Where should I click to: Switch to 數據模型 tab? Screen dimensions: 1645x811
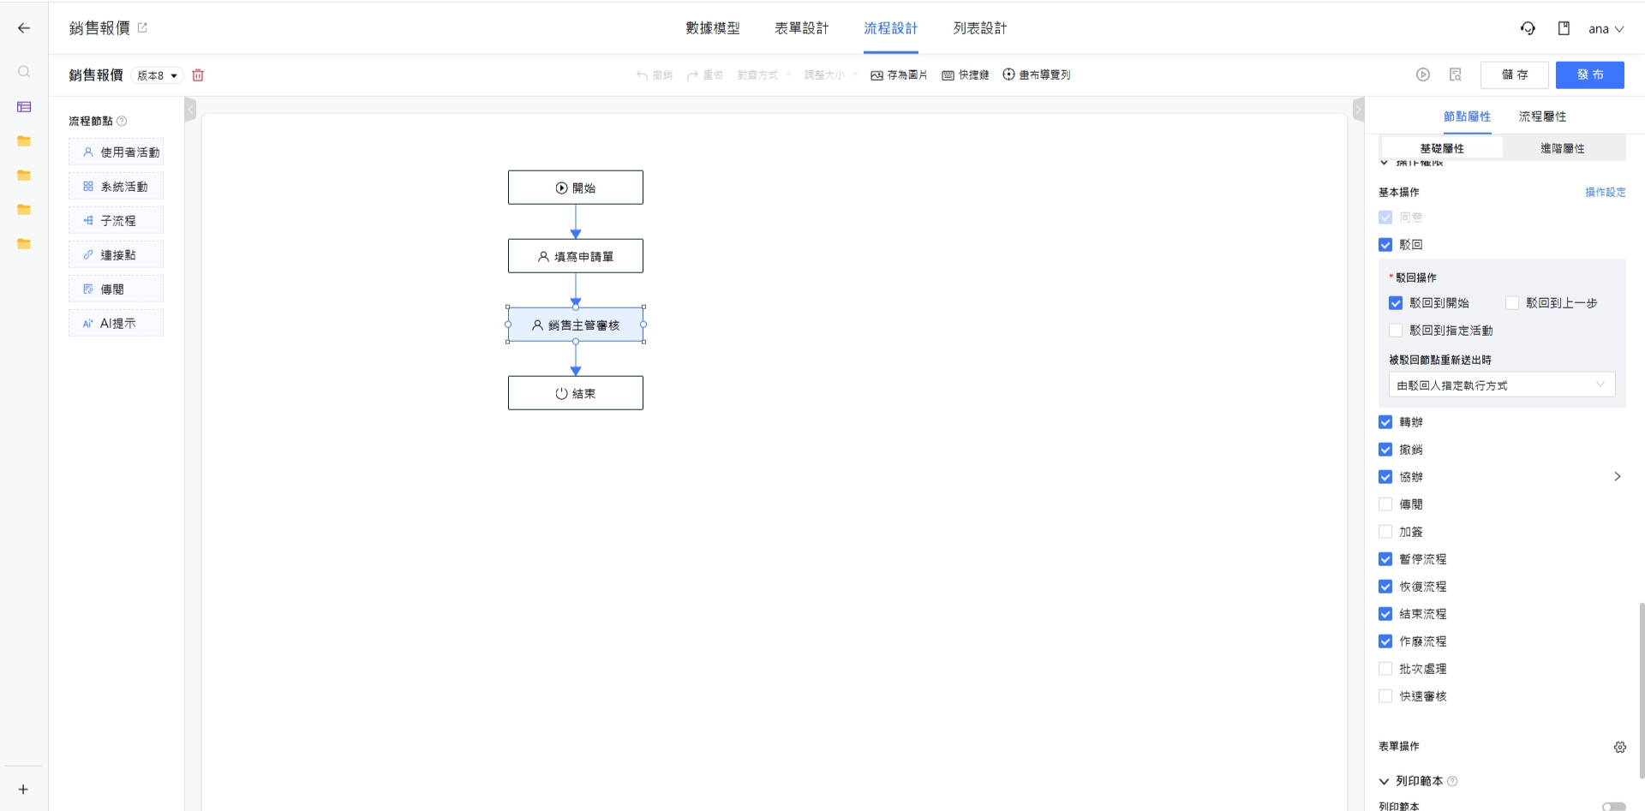pos(712,28)
